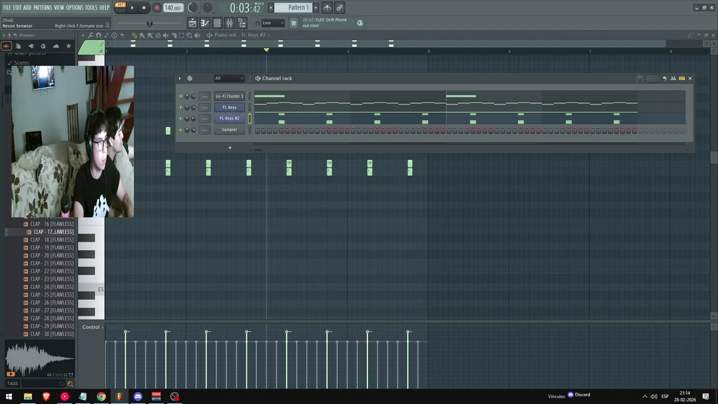Click the Sampler channel button
Screen dimensions: 718x404
[229, 130]
